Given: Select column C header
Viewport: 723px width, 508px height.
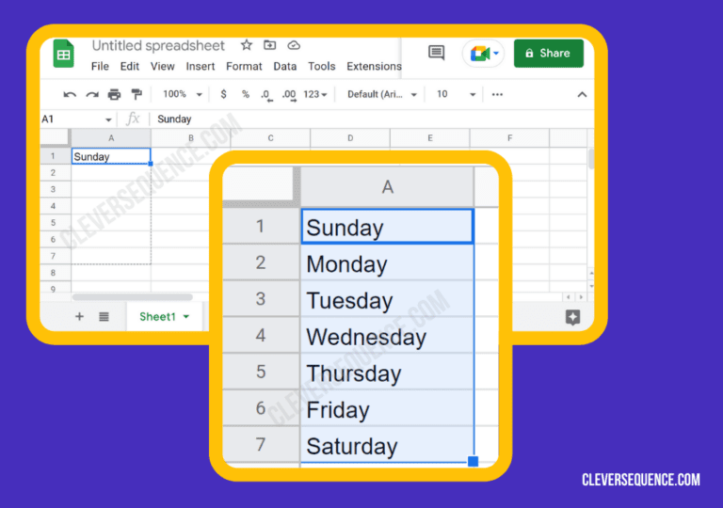Looking at the screenshot, I should pyautogui.click(x=271, y=138).
